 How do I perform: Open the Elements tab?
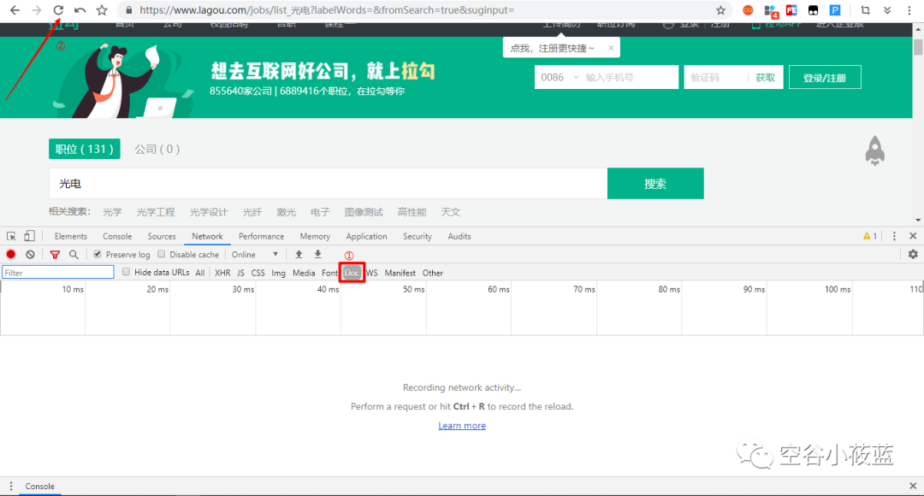pyautogui.click(x=71, y=236)
